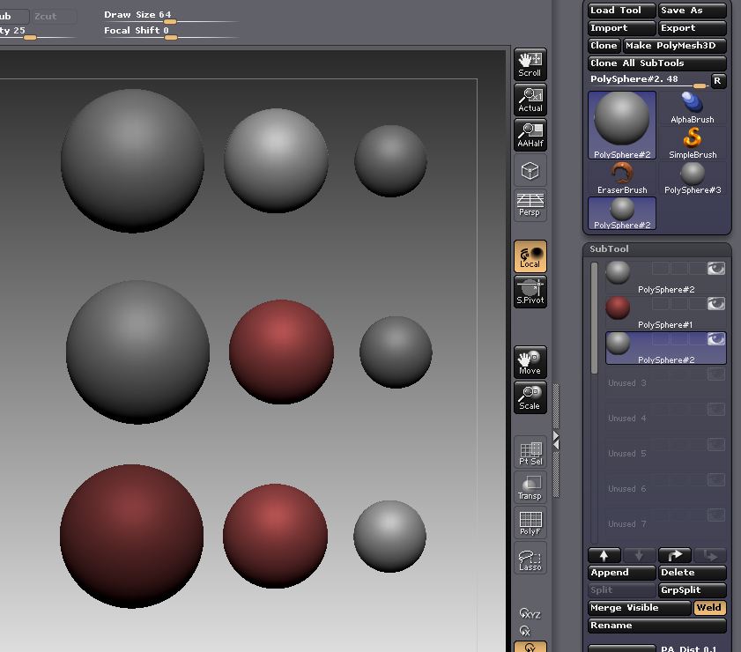The width and height of the screenshot is (741, 652).
Task: Click the Zcut mode button
Action: click(53, 17)
